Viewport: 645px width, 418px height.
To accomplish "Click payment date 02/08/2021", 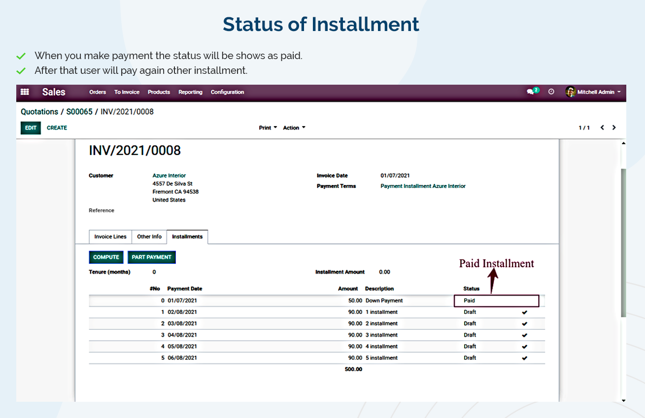I will (182, 312).
